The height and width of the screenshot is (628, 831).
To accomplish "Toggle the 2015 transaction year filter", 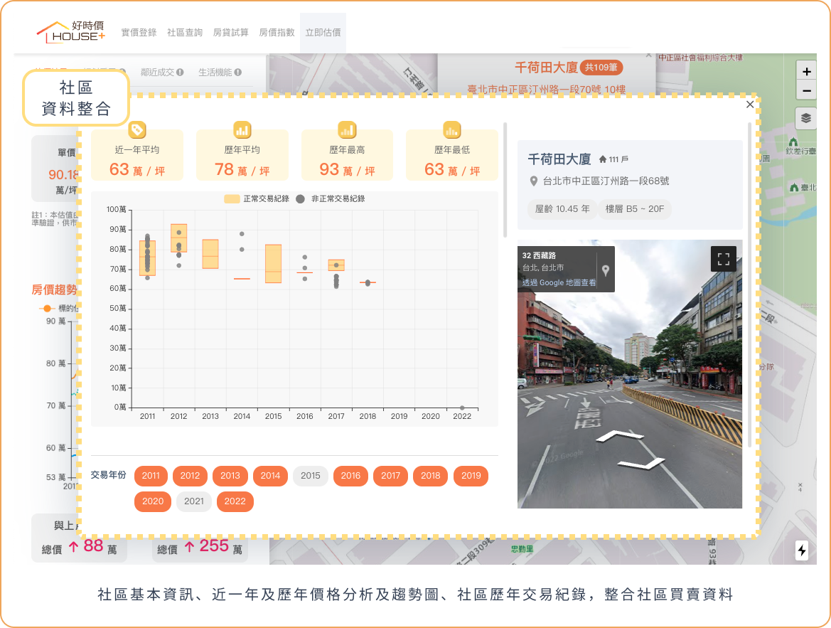I will pos(311,476).
